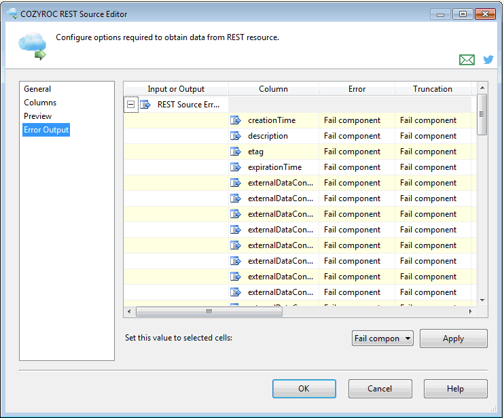
Task: Click the Column header
Action: click(x=274, y=89)
